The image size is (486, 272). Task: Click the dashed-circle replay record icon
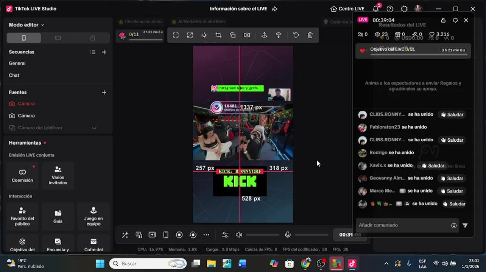click(x=193, y=235)
